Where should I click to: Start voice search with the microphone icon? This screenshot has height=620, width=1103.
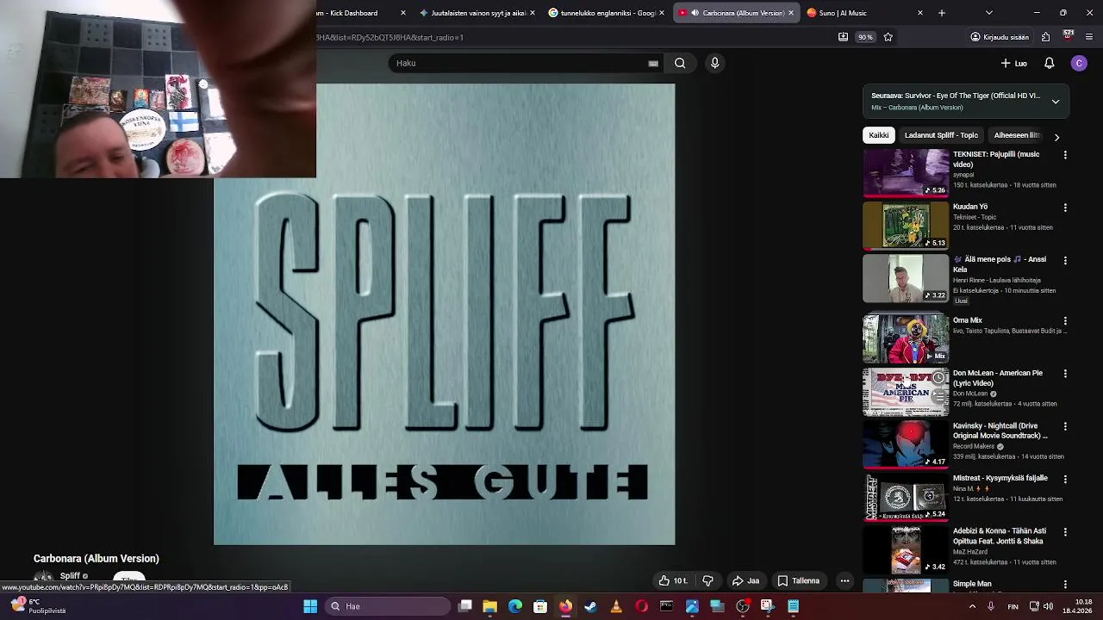[714, 63]
